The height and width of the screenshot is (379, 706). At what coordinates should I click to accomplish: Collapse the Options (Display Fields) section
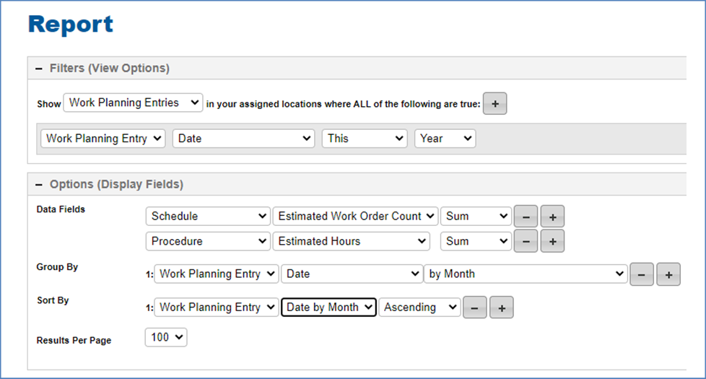point(39,185)
